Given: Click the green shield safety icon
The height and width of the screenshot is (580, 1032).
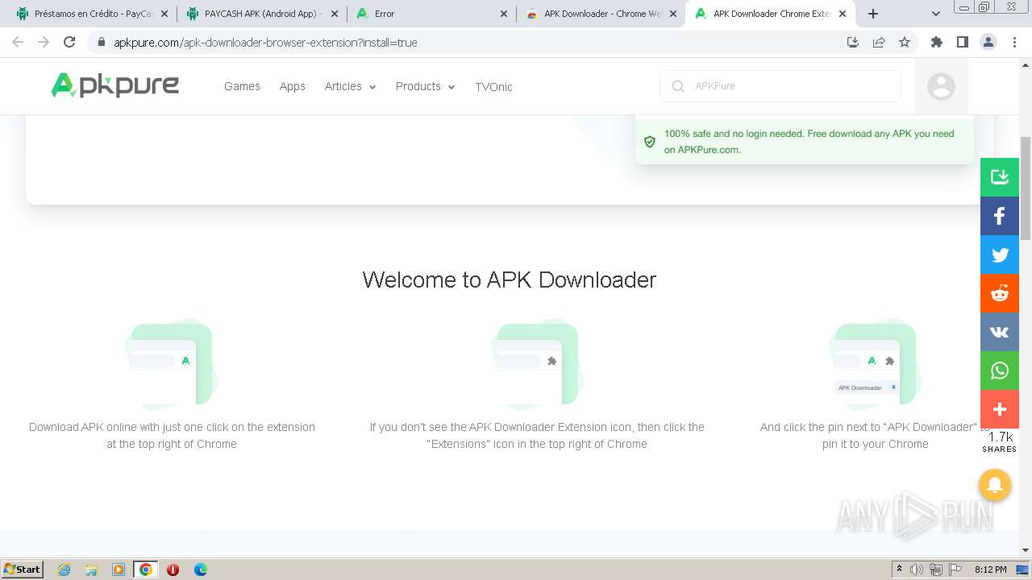Looking at the screenshot, I should (650, 142).
